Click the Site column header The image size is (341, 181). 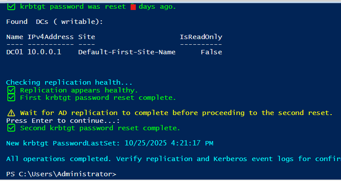[86, 37]
